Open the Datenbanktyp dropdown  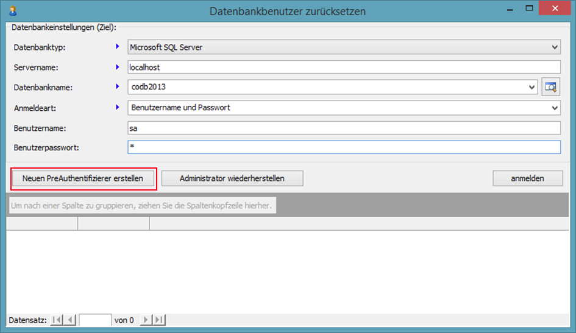[554, 47]
